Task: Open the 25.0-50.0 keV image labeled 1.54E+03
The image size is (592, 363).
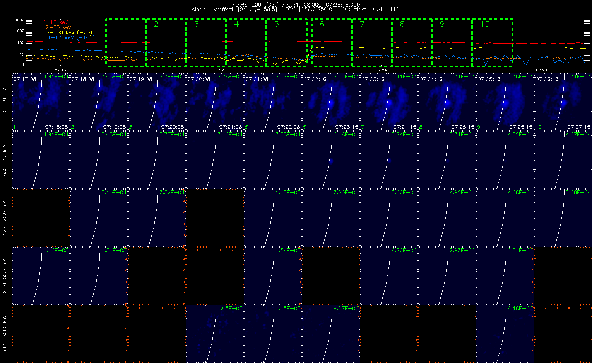Action: (273, 276)
